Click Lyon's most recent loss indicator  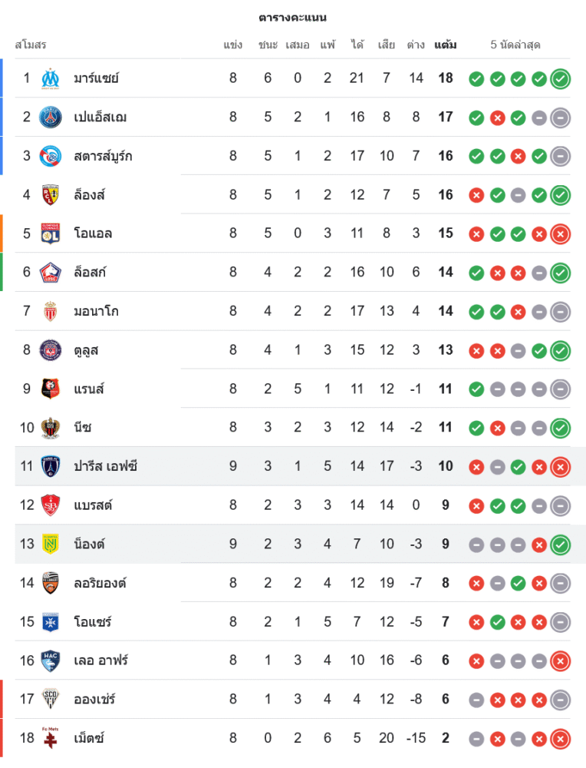click(x=561, y=233)
